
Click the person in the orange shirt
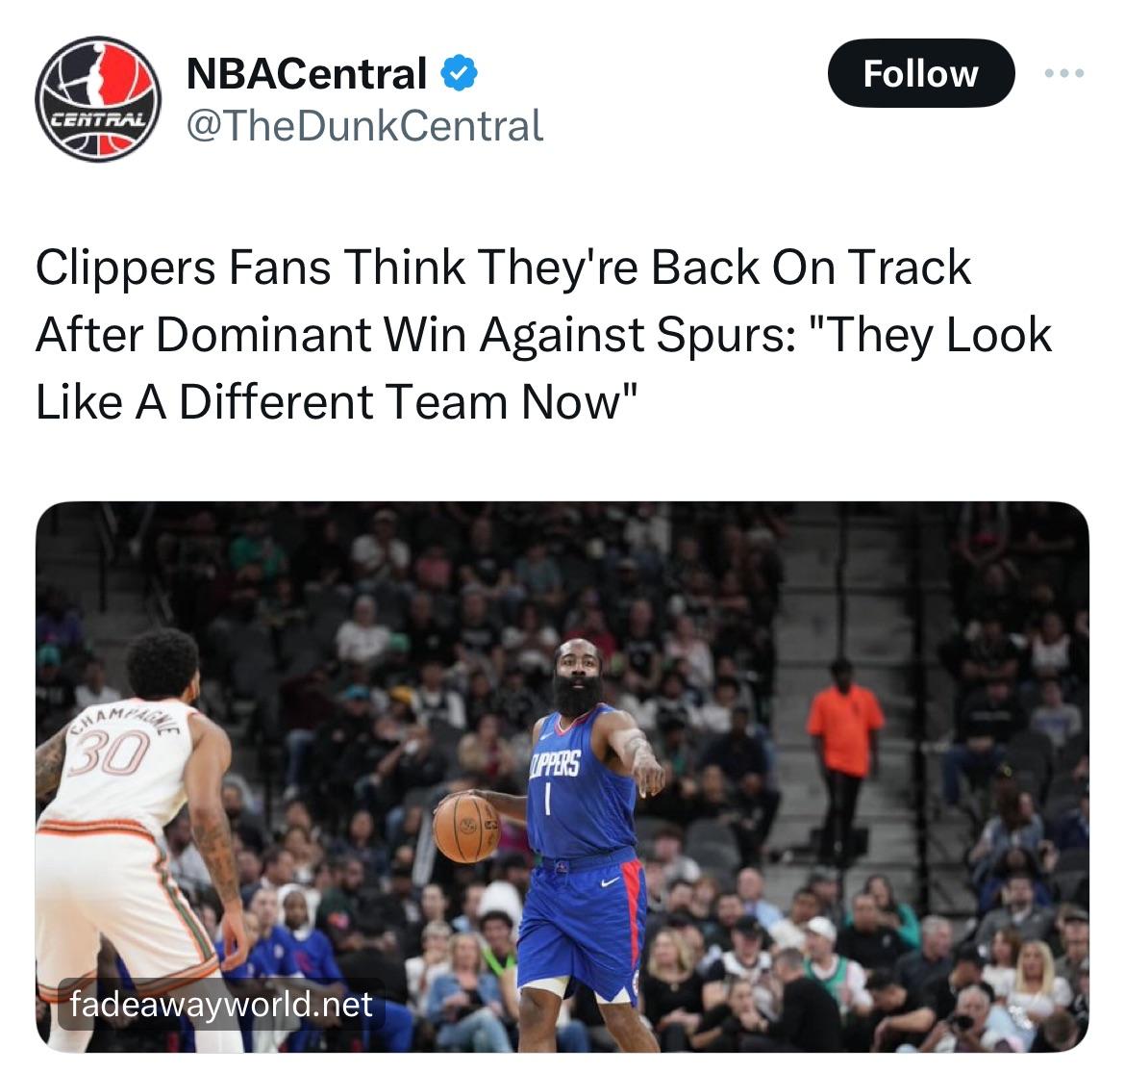(x=844, y=761)
